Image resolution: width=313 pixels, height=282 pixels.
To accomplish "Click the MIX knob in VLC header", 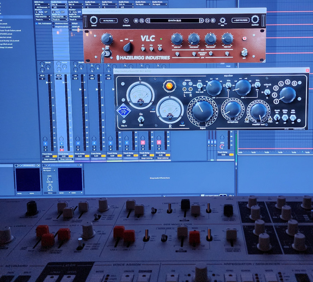I will coord(222,20).
